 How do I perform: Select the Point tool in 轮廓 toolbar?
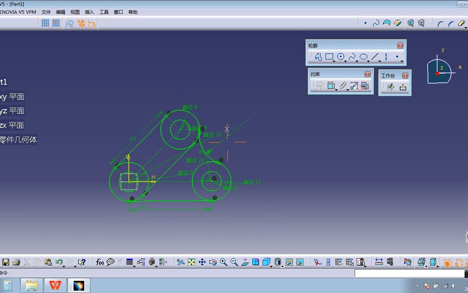397,57
